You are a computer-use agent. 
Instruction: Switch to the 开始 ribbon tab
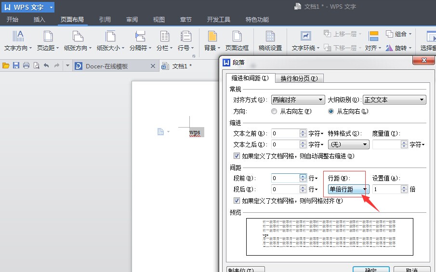point(13,19)
